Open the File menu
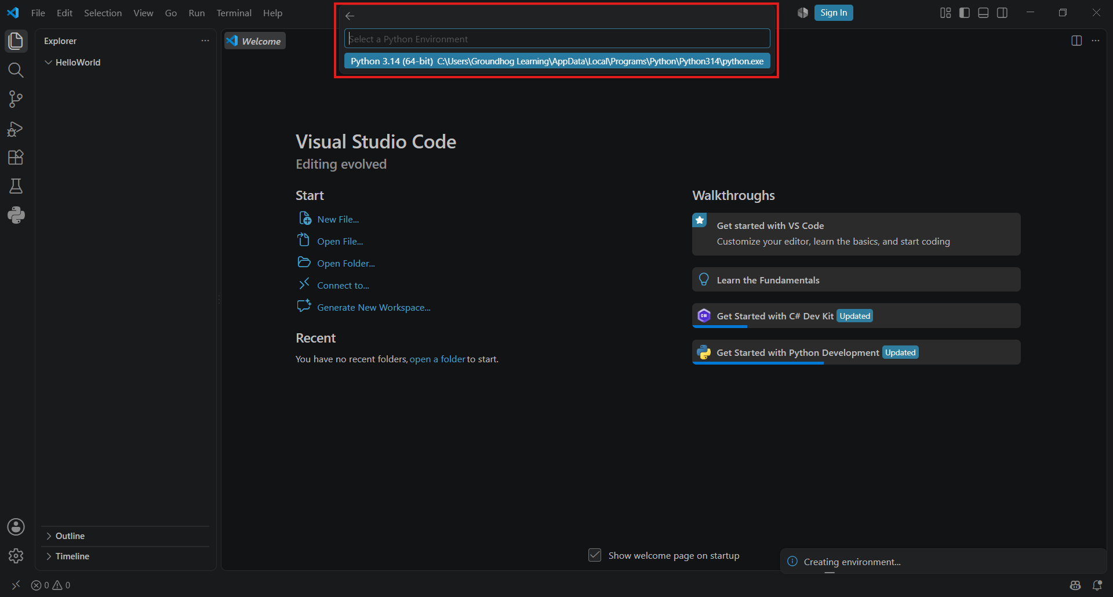Viewport: 1113px width, 597px height. pyautogui.click(x=38, y=13)
